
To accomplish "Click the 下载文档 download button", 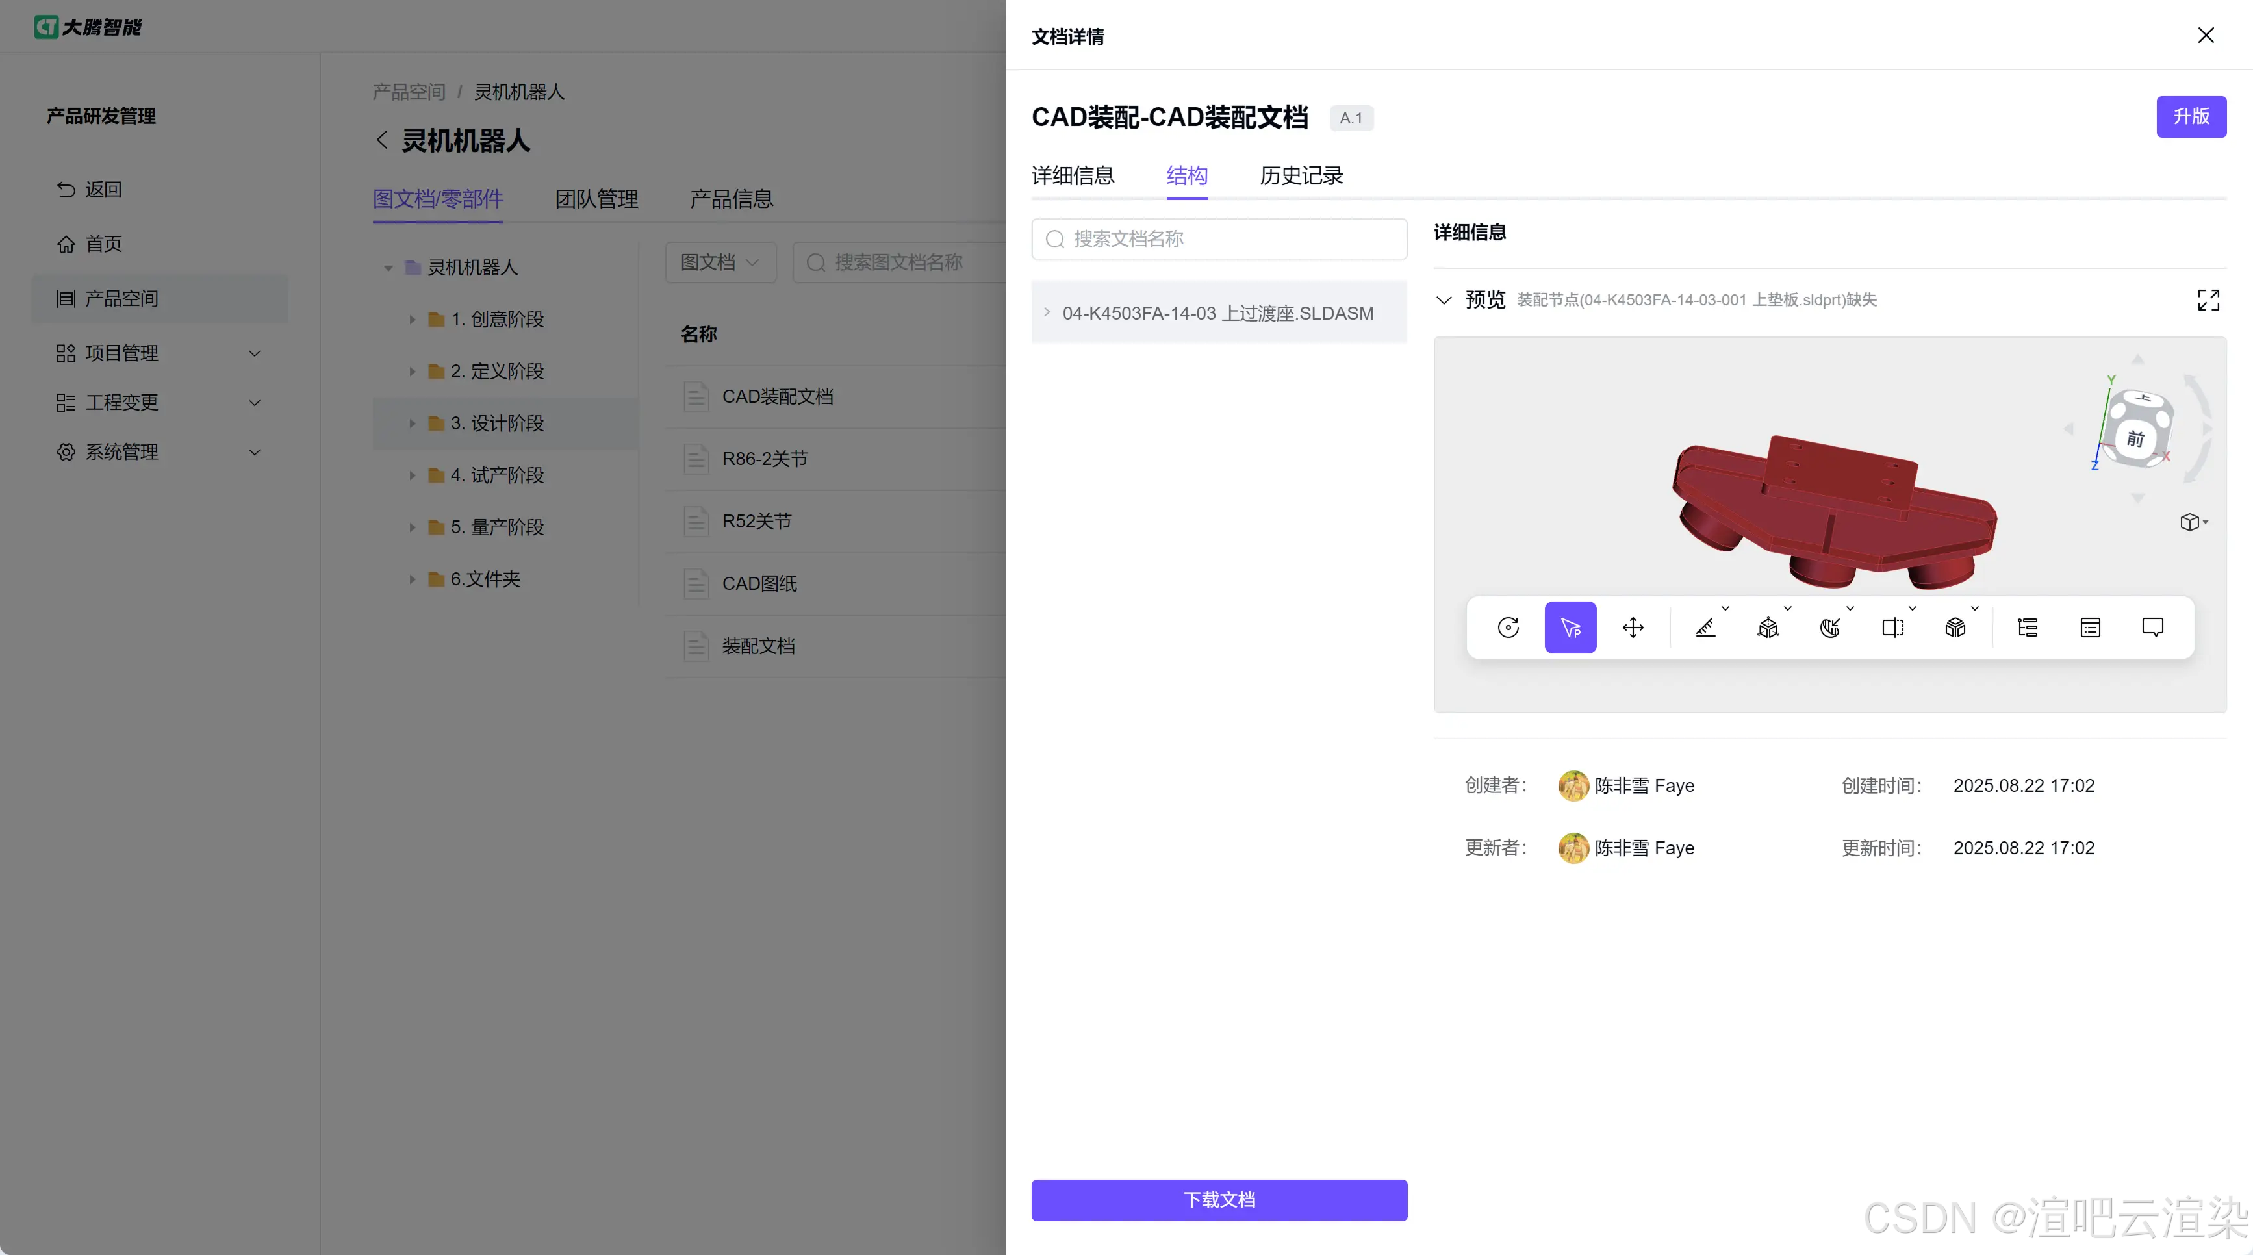I will (1218, 1199).
